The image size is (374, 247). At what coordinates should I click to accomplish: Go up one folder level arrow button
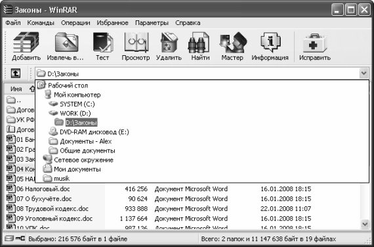(x=16, y=74)
